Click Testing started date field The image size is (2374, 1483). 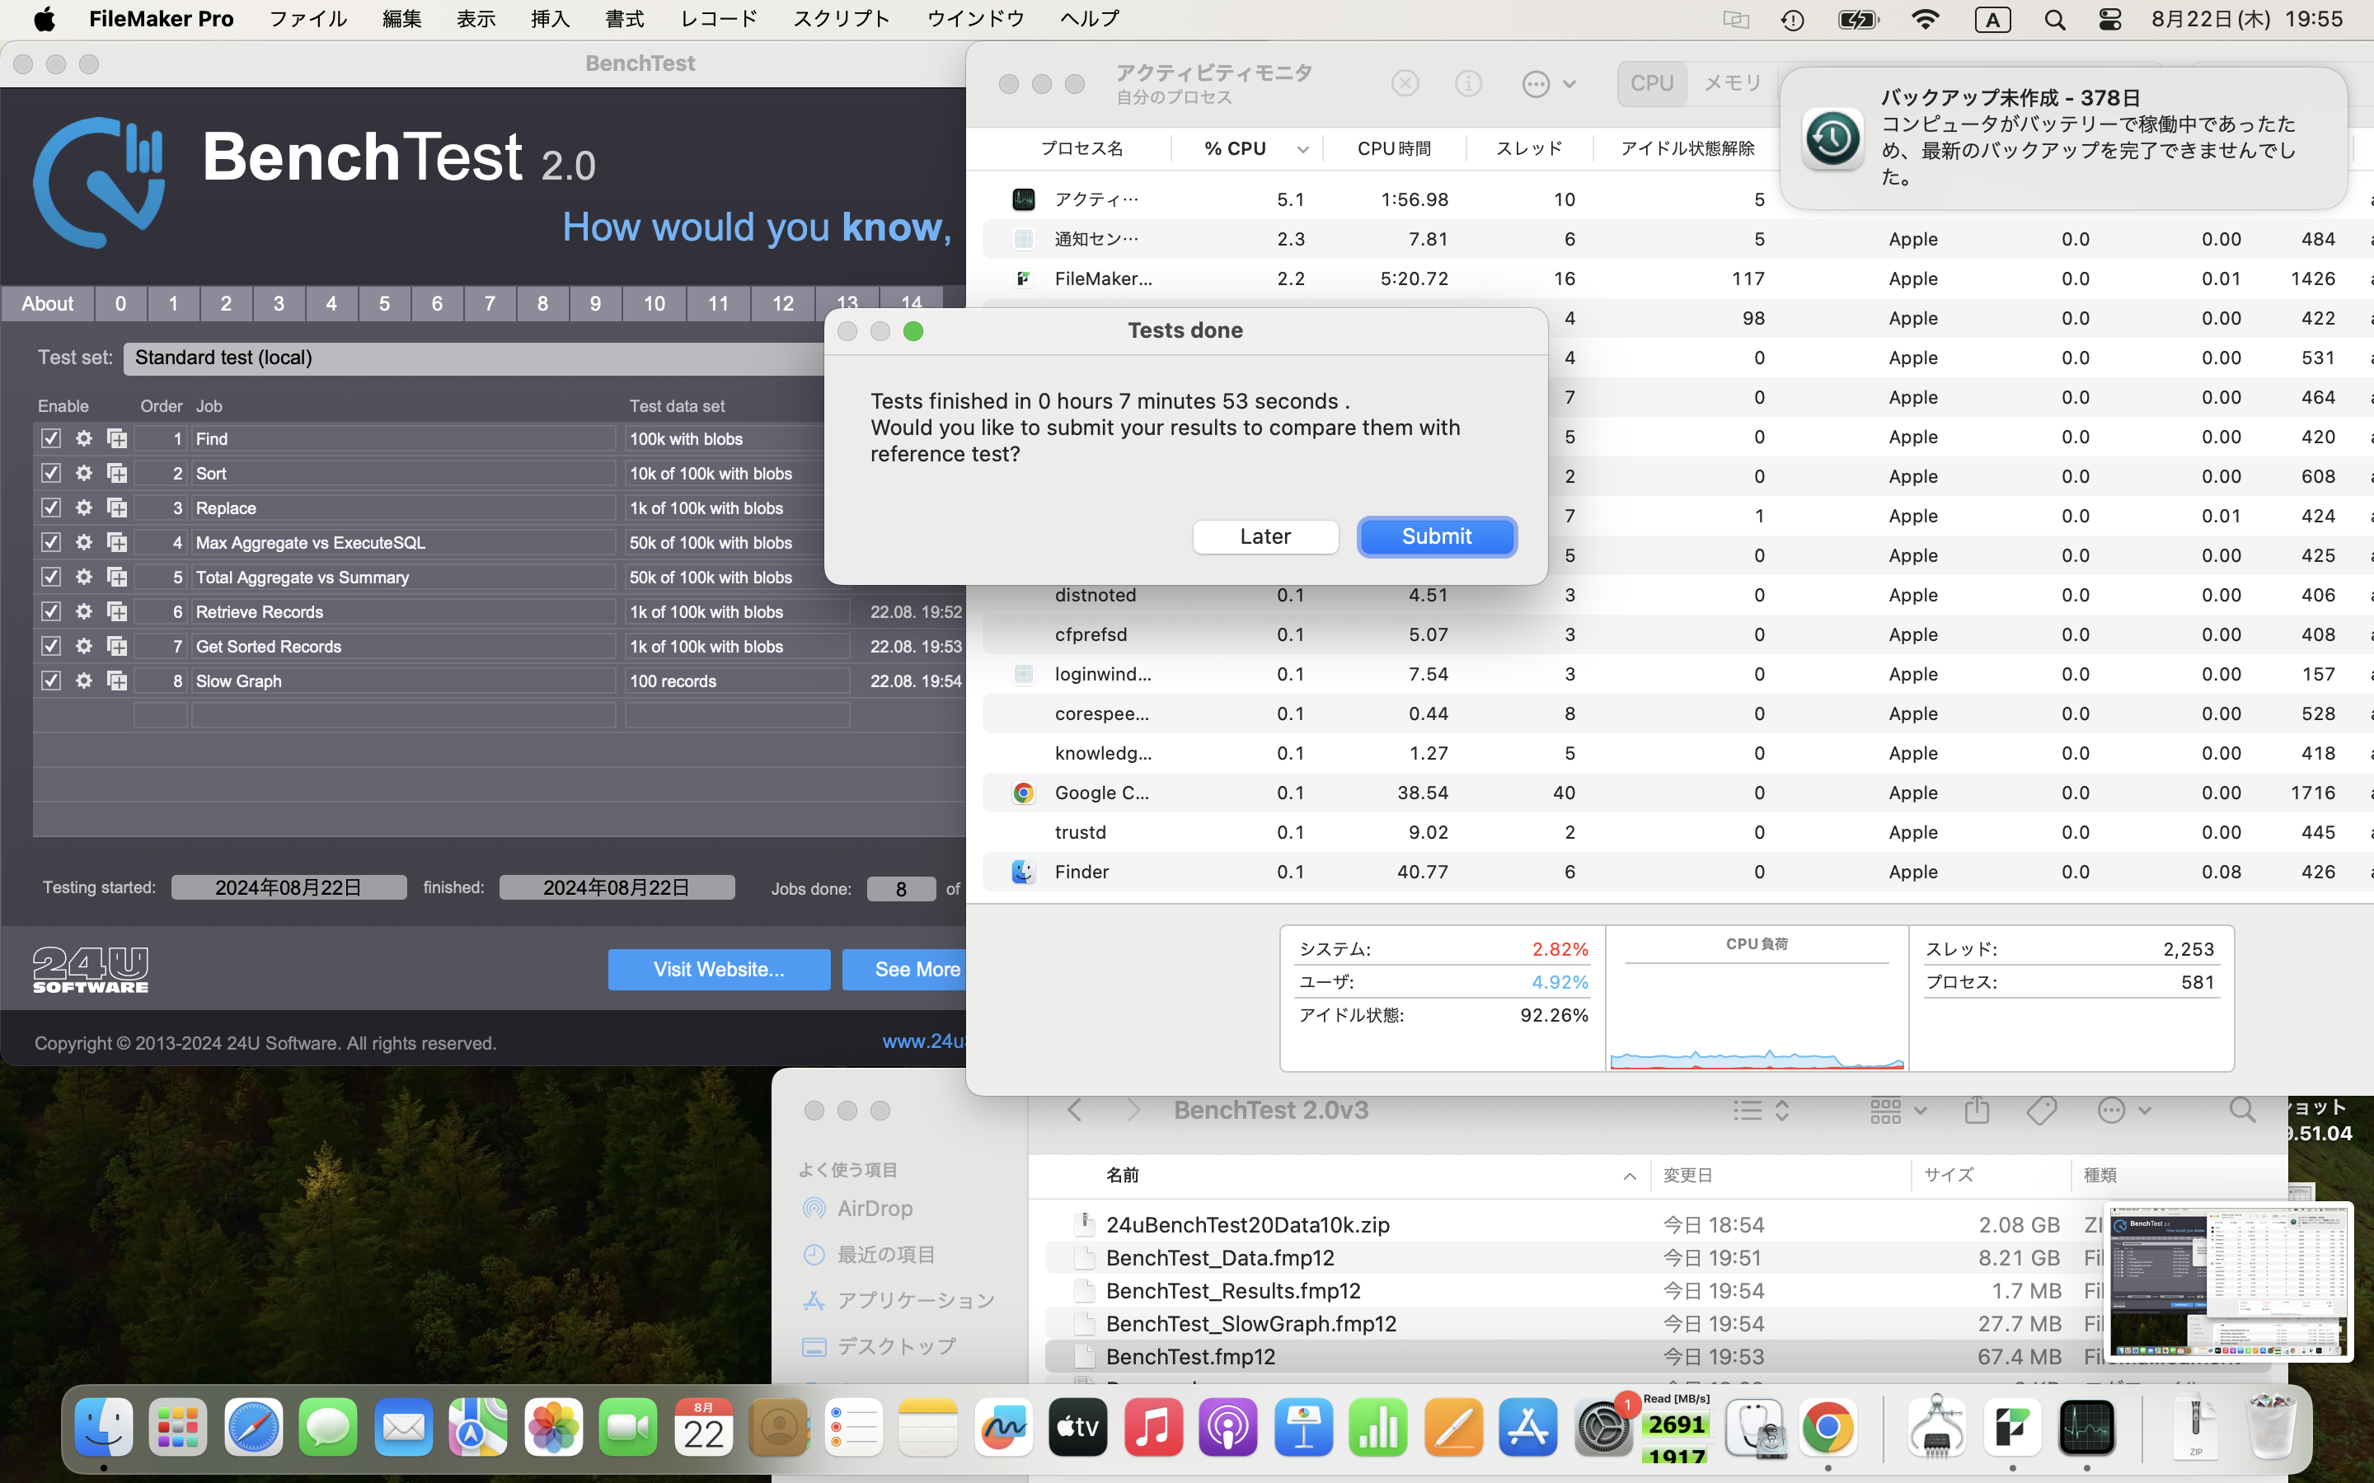tap(289, 887)
